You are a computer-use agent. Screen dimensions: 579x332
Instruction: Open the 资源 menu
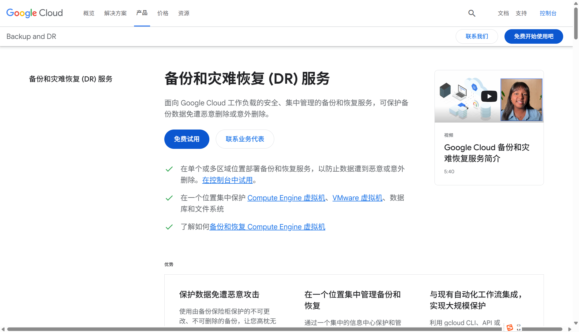pos(184,13)
